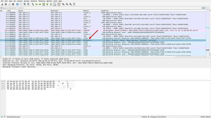Open the Help menu
The width and height of the screenshot is (211, 118).
pyautogui.click(x=60, y=1)
